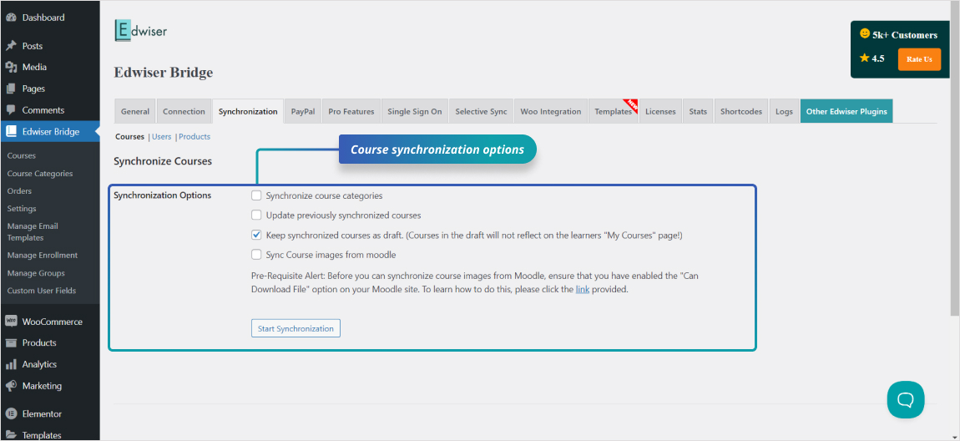Image resolution: width=960 pixels, height=441 pixels.
Task: Click the Start Synchronization button
Action: pyautogui.click(x=296, y=328)
